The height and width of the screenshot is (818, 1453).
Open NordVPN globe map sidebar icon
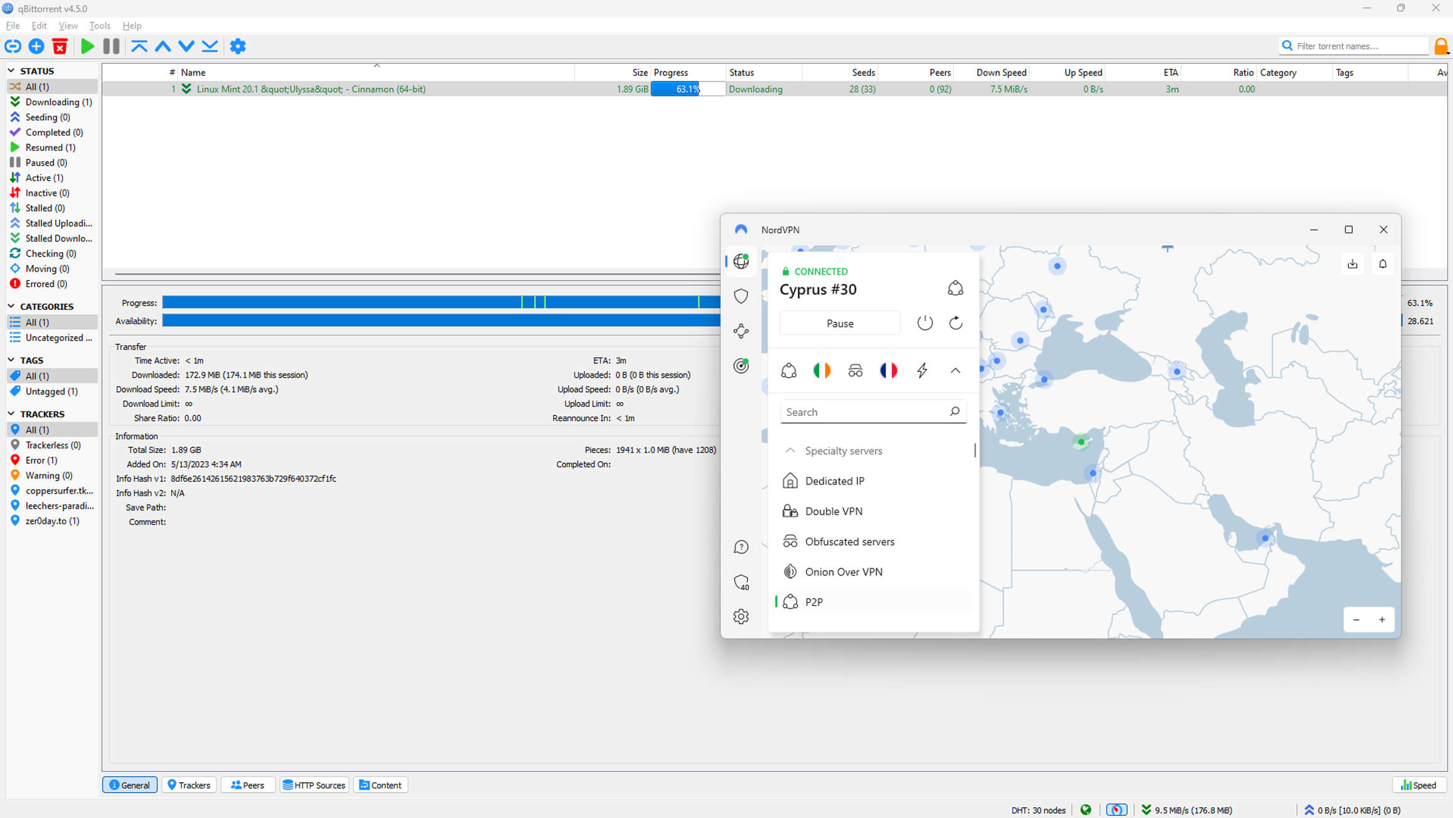[741, 261]
